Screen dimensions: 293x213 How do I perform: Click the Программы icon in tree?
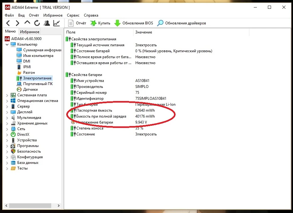(x=13, y=146)
